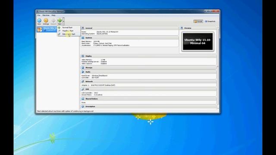Click the Network section icon

(83, 81)
